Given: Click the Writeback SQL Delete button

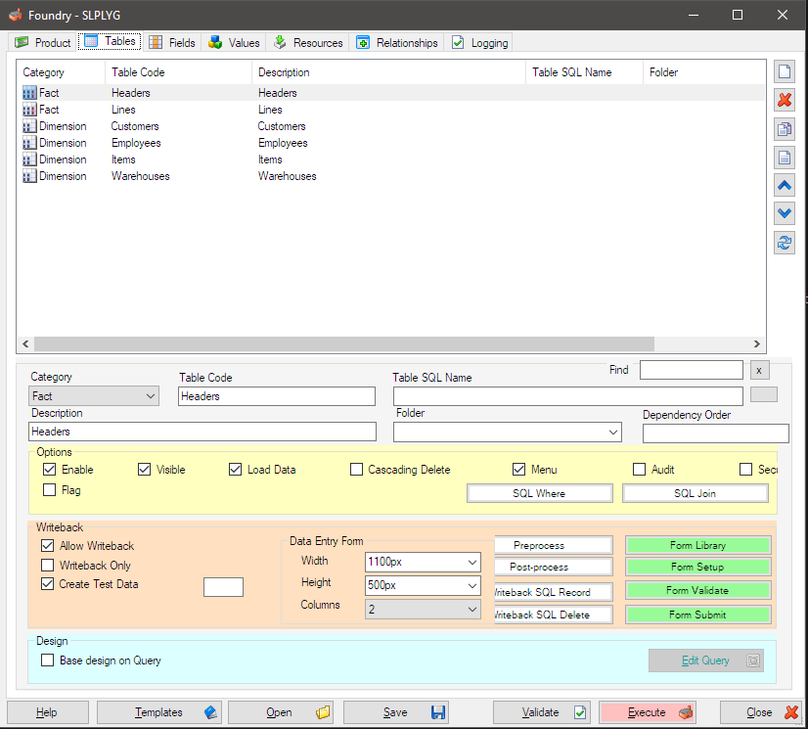Looking at the screenshot, I should click(x=554, y=615).
